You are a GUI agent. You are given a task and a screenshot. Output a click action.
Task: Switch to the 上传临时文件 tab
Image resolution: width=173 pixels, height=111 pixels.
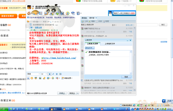click(x=110, y=44)
